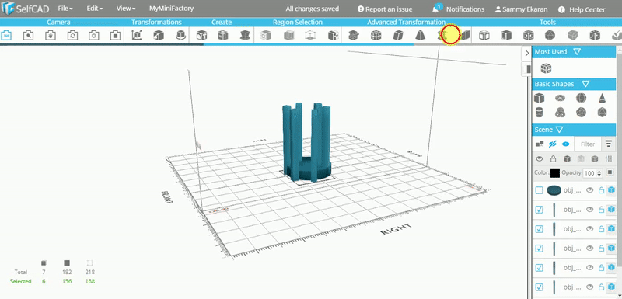Click the Transformations toolbar heading
The image size is (622, 299).
(x=156, y=23)
